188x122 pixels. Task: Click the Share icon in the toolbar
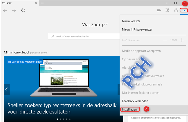point(176,11)
